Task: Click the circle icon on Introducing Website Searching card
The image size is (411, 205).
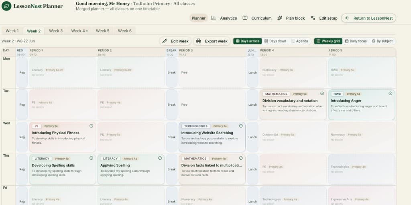Action: pyautogui.click(x=241, y=126)
